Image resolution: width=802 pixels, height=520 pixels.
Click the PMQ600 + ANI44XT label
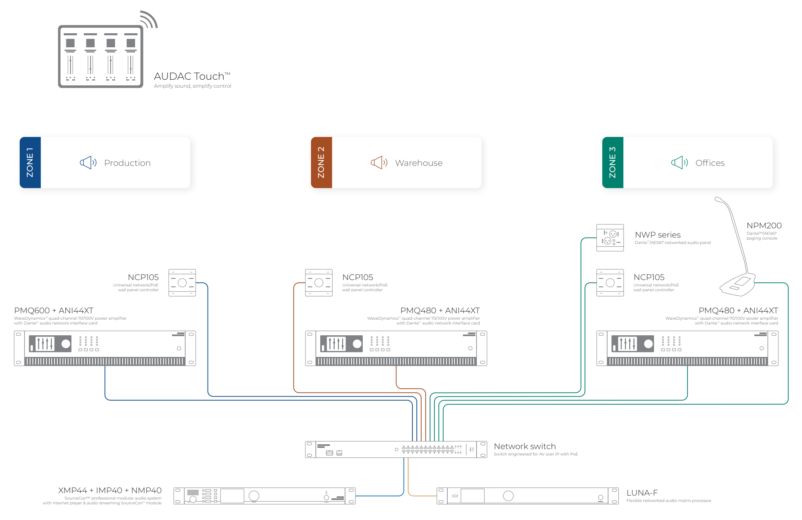pos(54,310)
